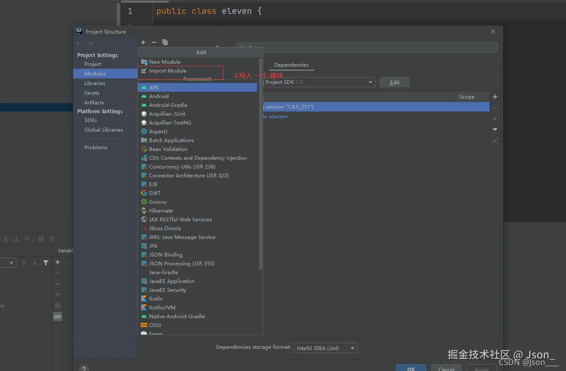Select Arquillian TestNG framework entry
566x371 pixels.
click(197, 122)
